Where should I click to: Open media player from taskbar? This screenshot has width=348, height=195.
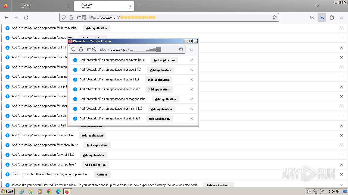pos(40,191)
